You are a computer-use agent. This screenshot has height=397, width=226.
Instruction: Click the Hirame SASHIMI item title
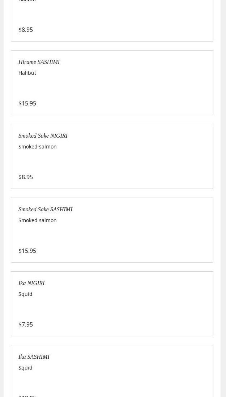[x=39, y=62]
